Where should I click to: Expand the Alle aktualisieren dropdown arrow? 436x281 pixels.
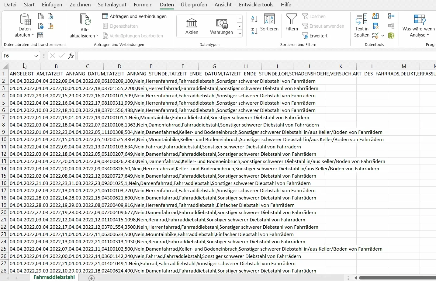tap(98, 36)
